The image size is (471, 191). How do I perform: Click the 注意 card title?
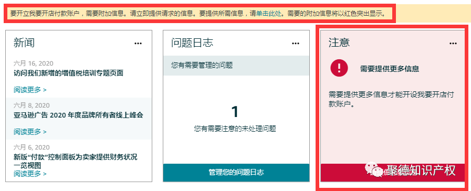pos(339,43)
